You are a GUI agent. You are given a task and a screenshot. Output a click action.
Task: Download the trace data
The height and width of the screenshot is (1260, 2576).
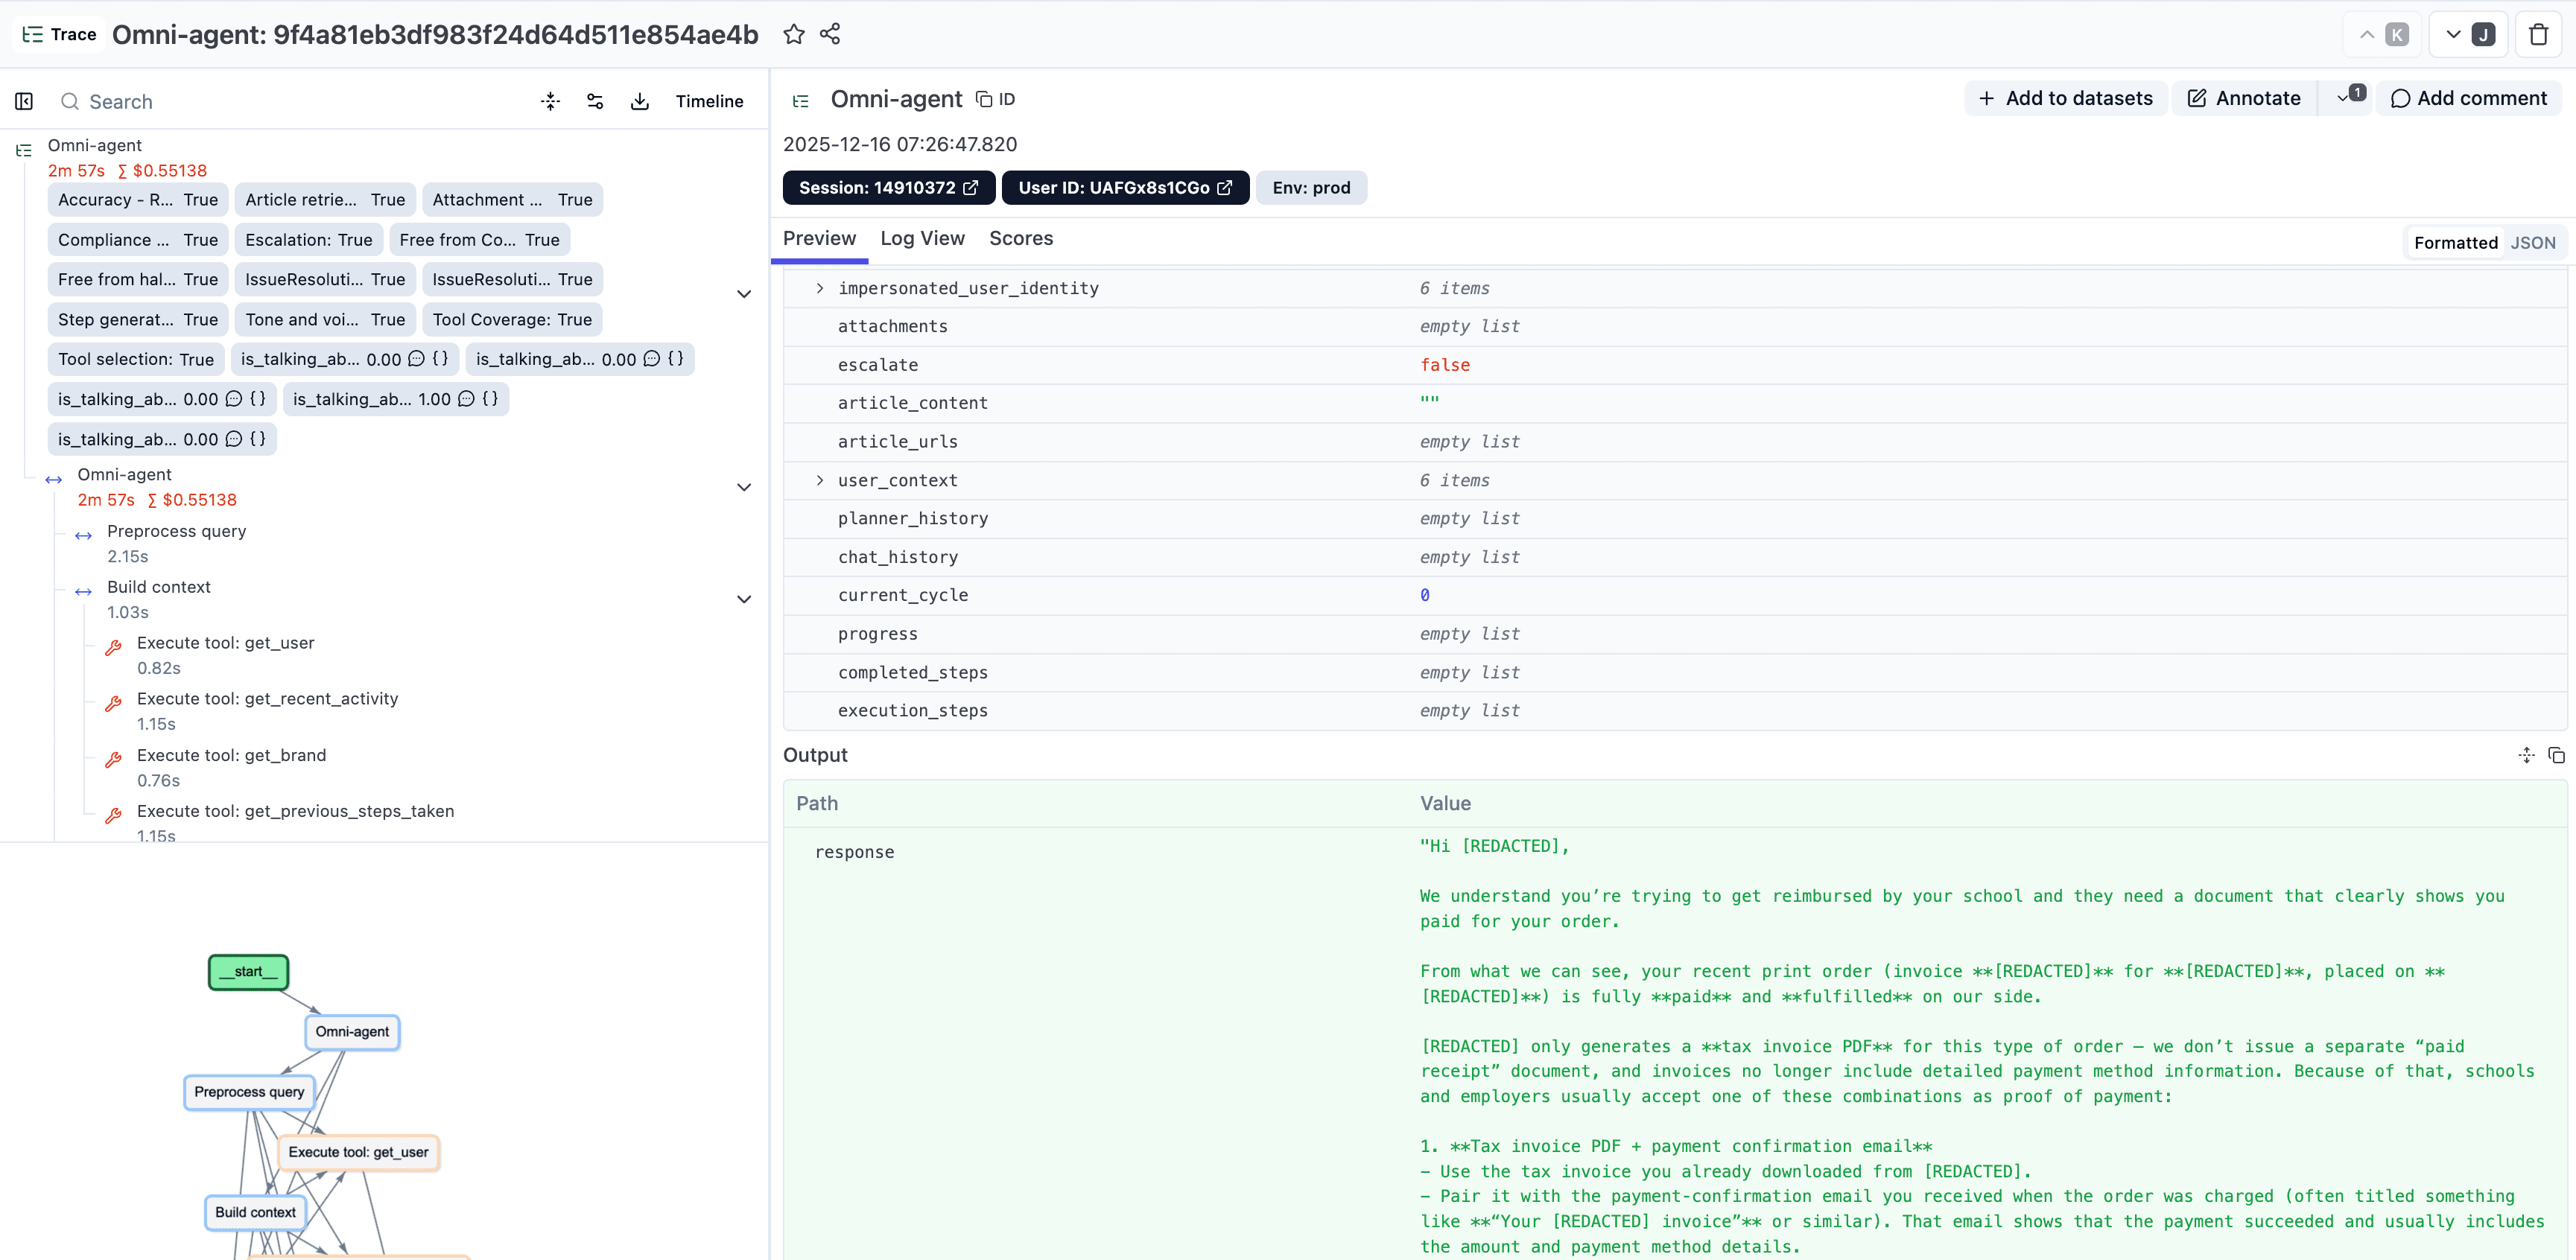tap(640, 101)
